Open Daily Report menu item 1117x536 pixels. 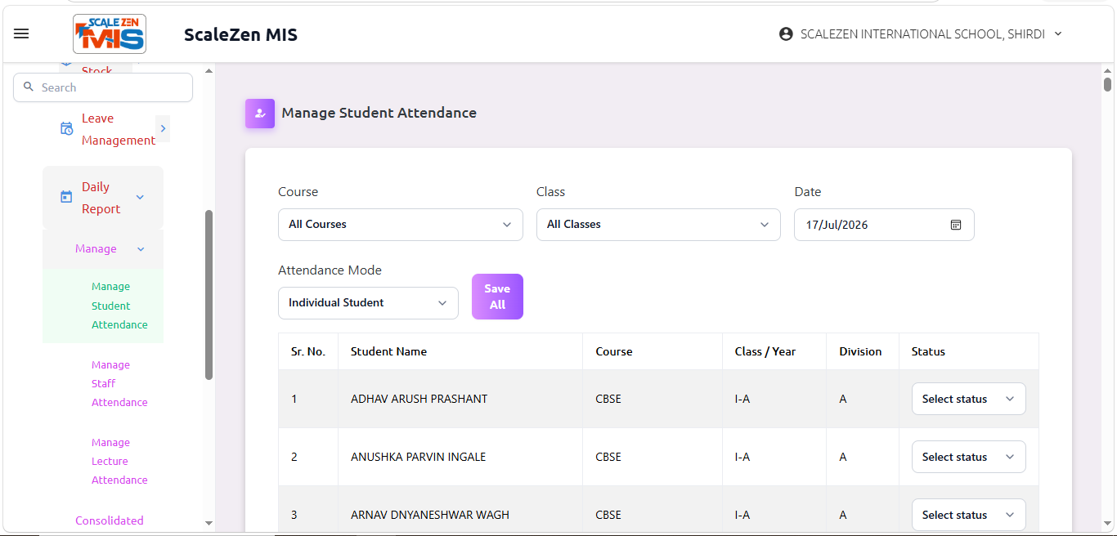101,198
